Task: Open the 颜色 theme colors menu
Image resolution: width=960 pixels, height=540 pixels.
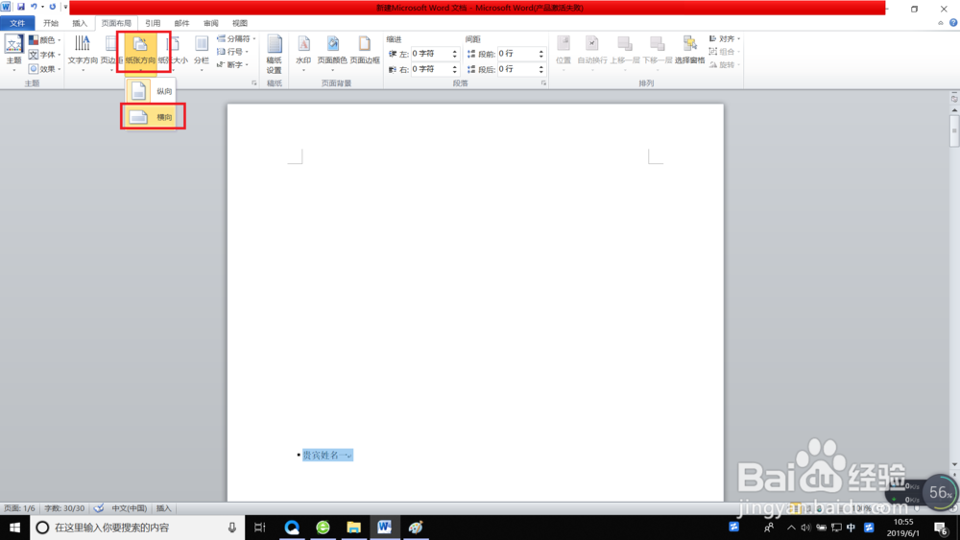Action: [45, 39]
